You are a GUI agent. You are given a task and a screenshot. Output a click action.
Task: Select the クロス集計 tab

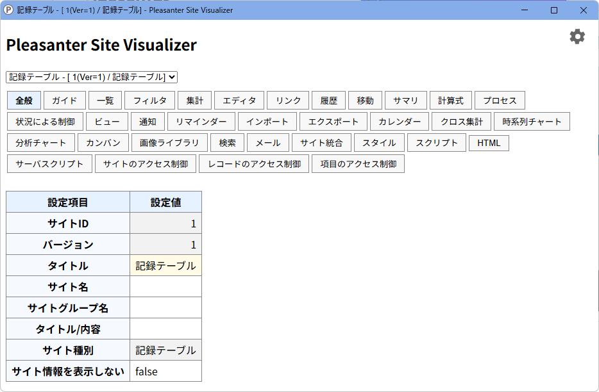pos(462,121)
